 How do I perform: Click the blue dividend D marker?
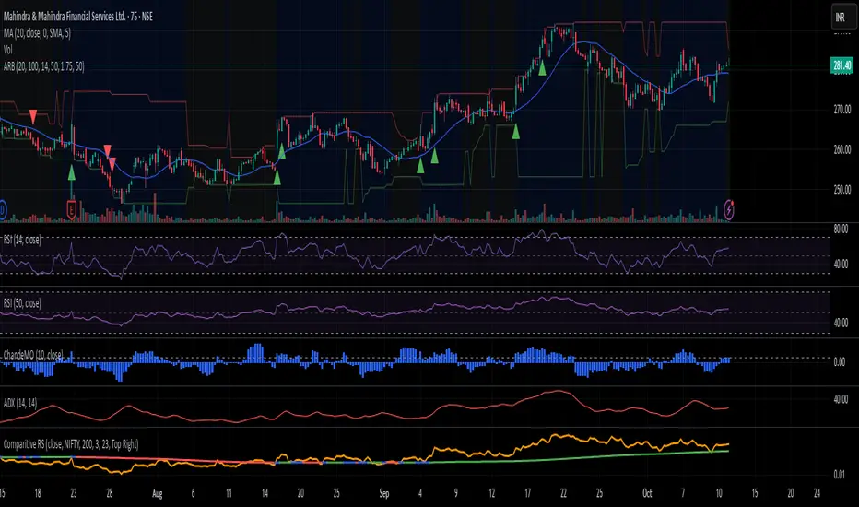tap(2, 209)
